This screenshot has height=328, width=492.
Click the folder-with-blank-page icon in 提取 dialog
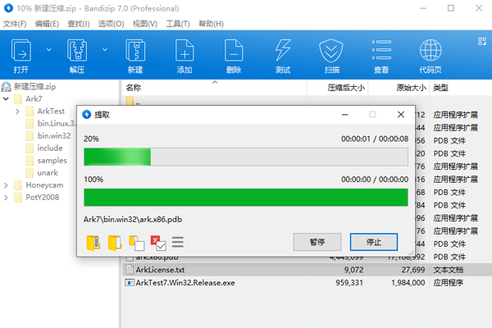pyautogui.click(x=137, y=243)
